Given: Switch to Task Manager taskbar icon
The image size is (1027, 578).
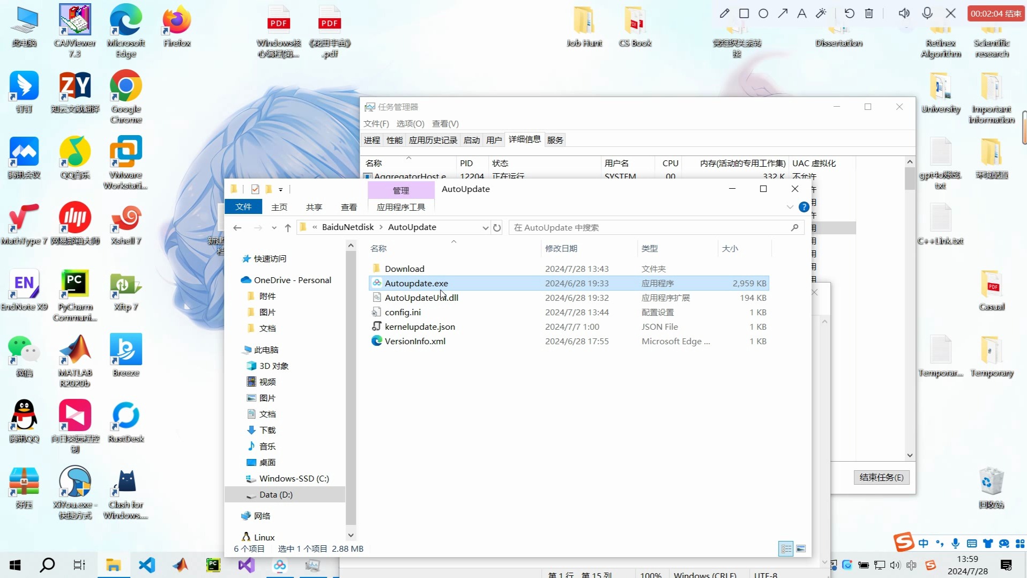Looking at the screenshot, I should point(313,565).
